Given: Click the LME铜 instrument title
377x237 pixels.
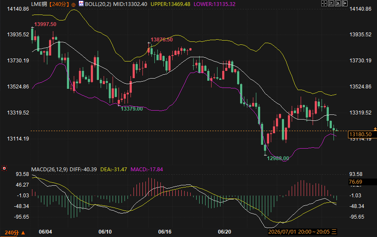Looking at the screenshot, I should [x=39, y=4].
